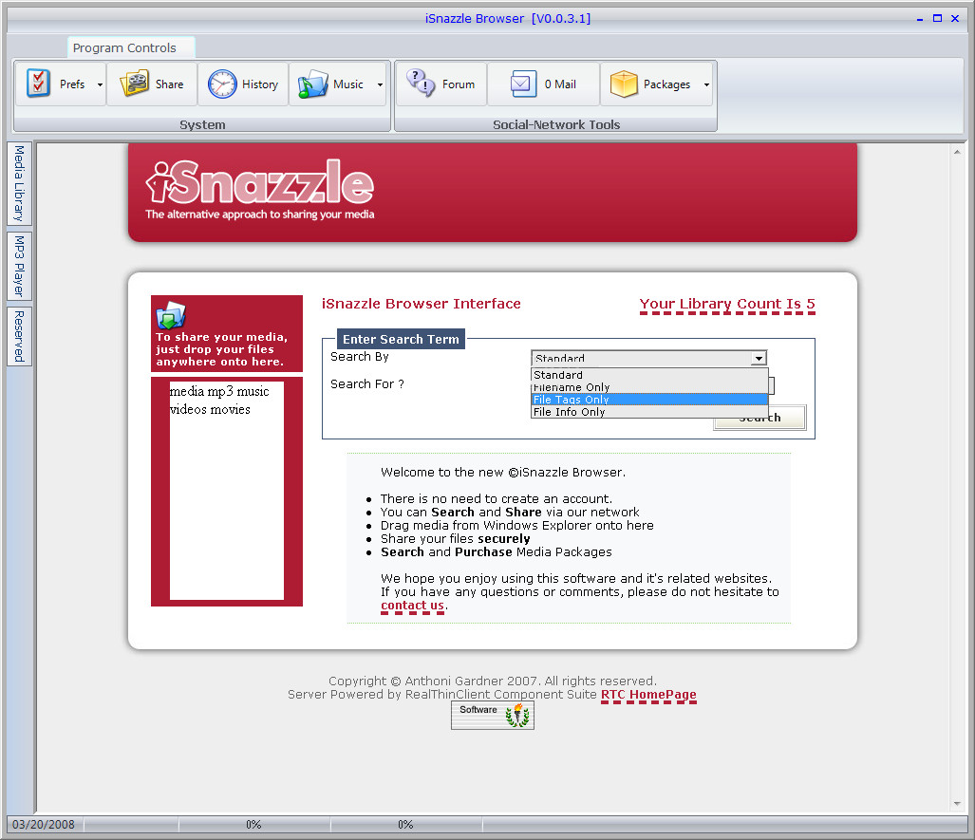This screenshot has width=975, height=840.
Task: Open the Packages box icon
Action: [624, 84]
